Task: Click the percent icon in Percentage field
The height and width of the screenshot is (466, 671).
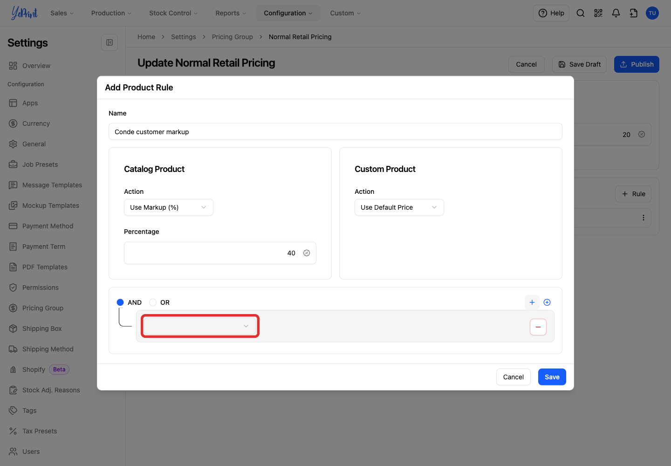Action: [x=307, y=253]
